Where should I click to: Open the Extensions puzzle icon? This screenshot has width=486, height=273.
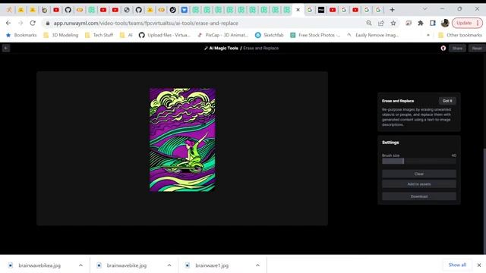[421, 23]
